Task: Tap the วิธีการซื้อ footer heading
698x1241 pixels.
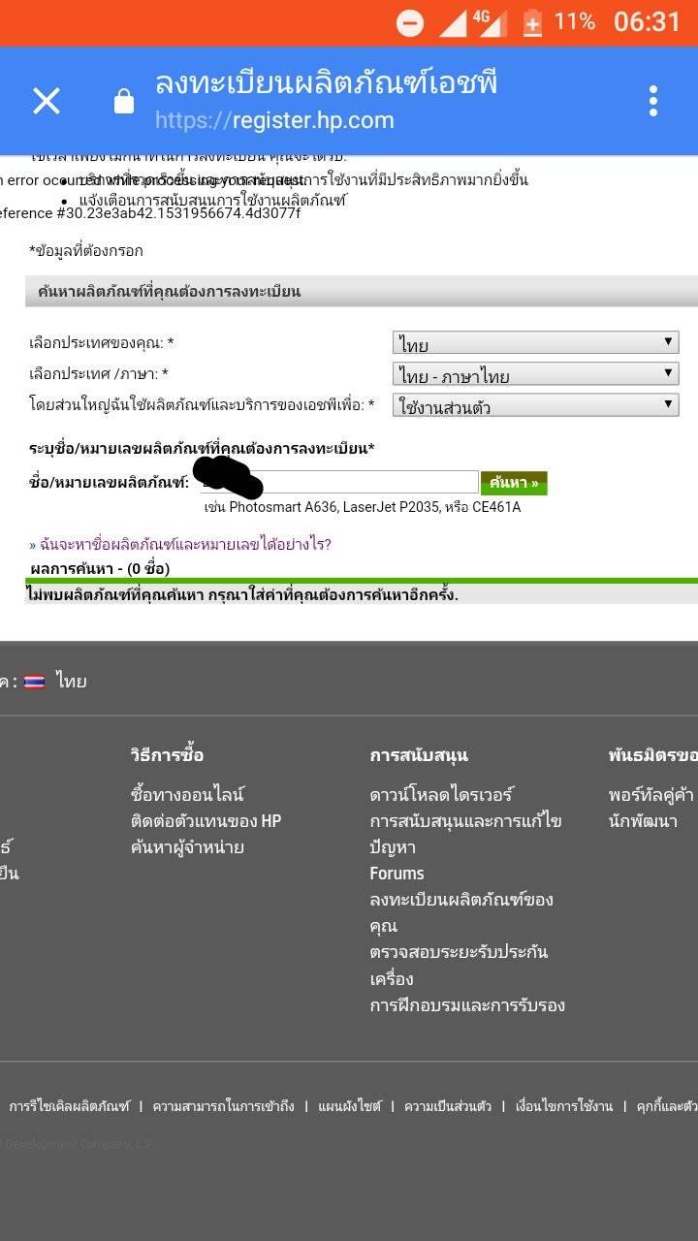Action: [167, 754]
